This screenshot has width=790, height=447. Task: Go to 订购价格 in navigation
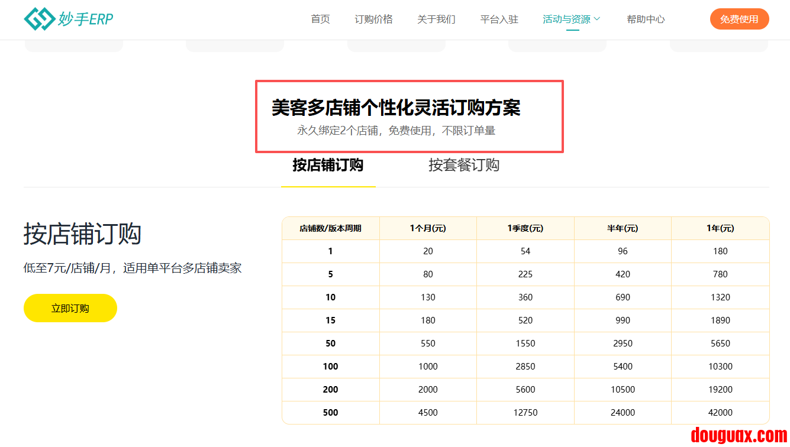[373, 20]
